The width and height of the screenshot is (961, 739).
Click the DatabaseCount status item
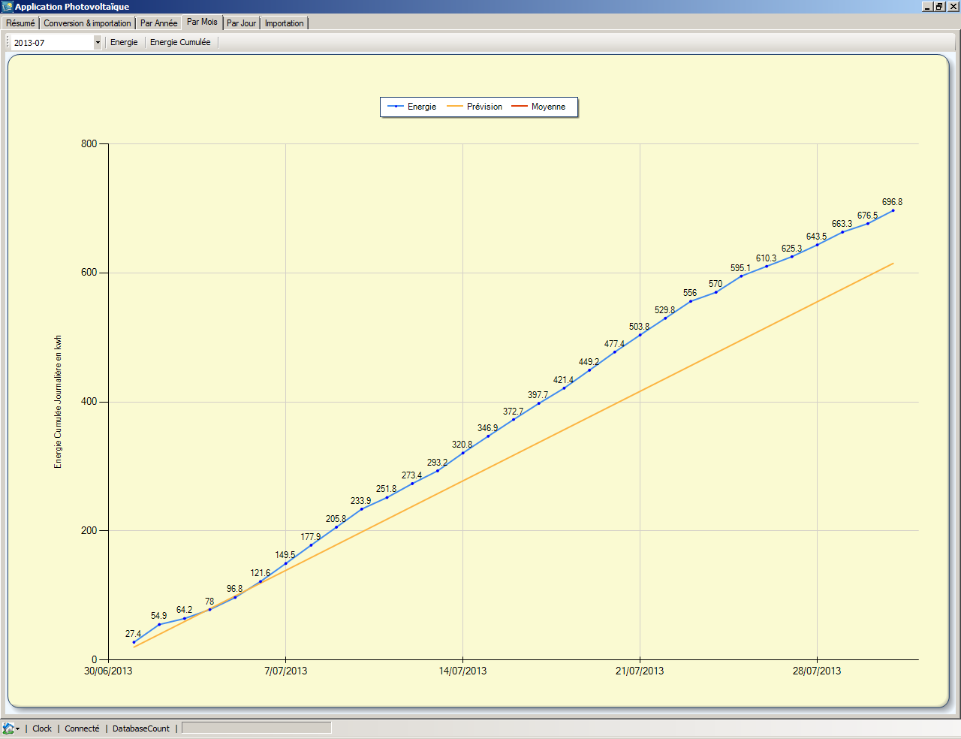coord(141,728)
